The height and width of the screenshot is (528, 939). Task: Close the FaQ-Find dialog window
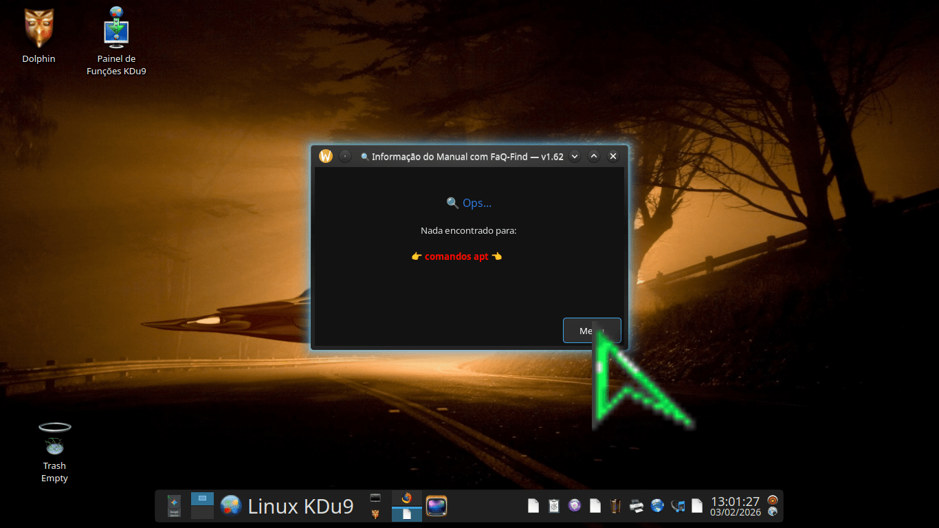613,156
